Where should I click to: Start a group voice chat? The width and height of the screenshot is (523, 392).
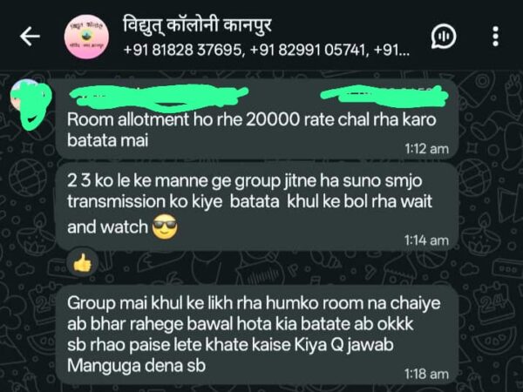point(444,37)
